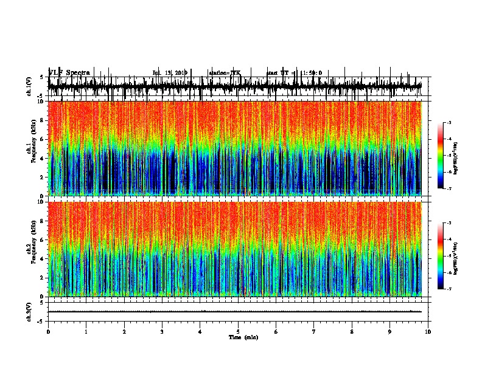Click the '-5' label on ch.1 color bar
The width and height of the screenshot is (482, 372).
pos(449,156)
